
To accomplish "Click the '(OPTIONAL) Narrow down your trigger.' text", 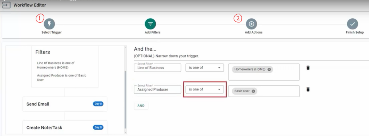I will click(x=166, y=56).
